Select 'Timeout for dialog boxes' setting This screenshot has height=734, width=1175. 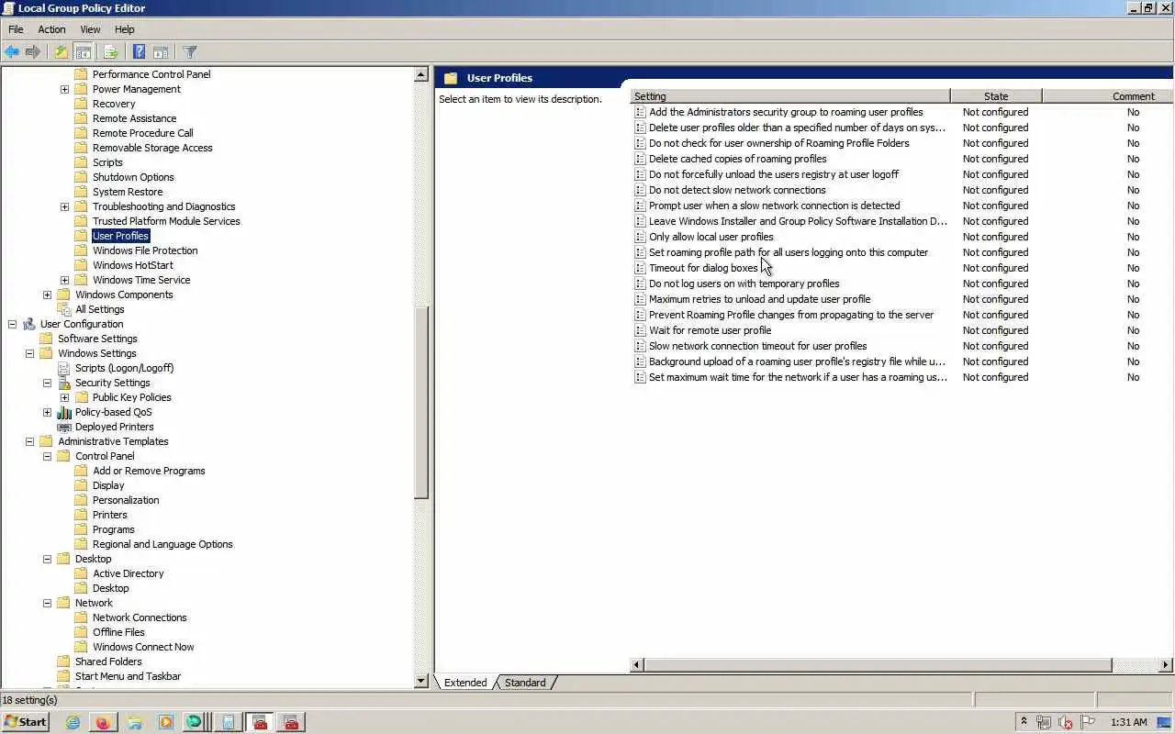703,268
